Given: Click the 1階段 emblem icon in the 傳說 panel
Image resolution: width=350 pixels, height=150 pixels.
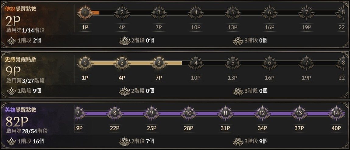Looking at the screenshot, I should (x=12, y=40).
